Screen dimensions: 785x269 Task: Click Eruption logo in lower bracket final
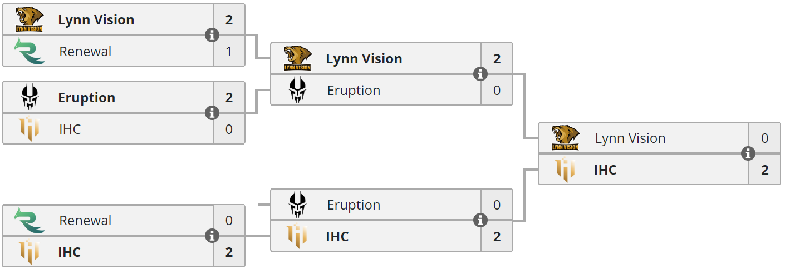tap(298, 205)
